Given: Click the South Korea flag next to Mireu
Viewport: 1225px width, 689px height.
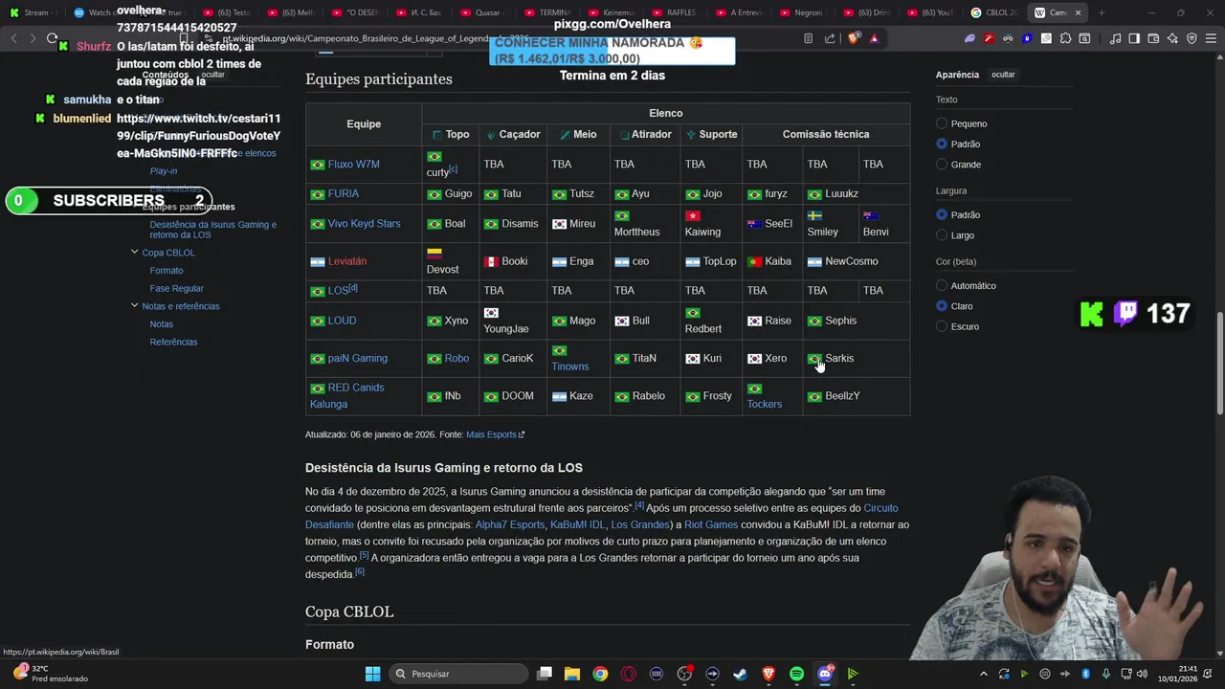Looking at the screenshot, I should (559, 224).
